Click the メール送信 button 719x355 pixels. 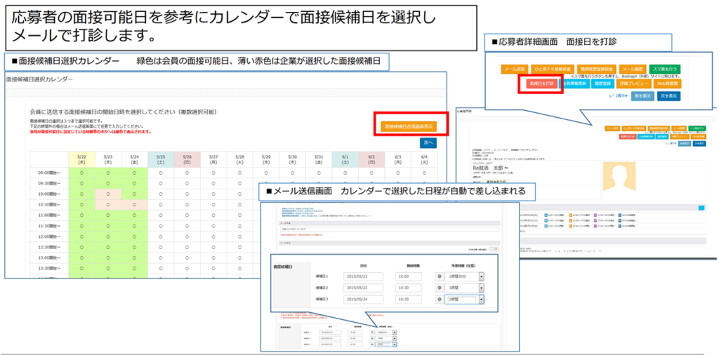click(515, 69)
